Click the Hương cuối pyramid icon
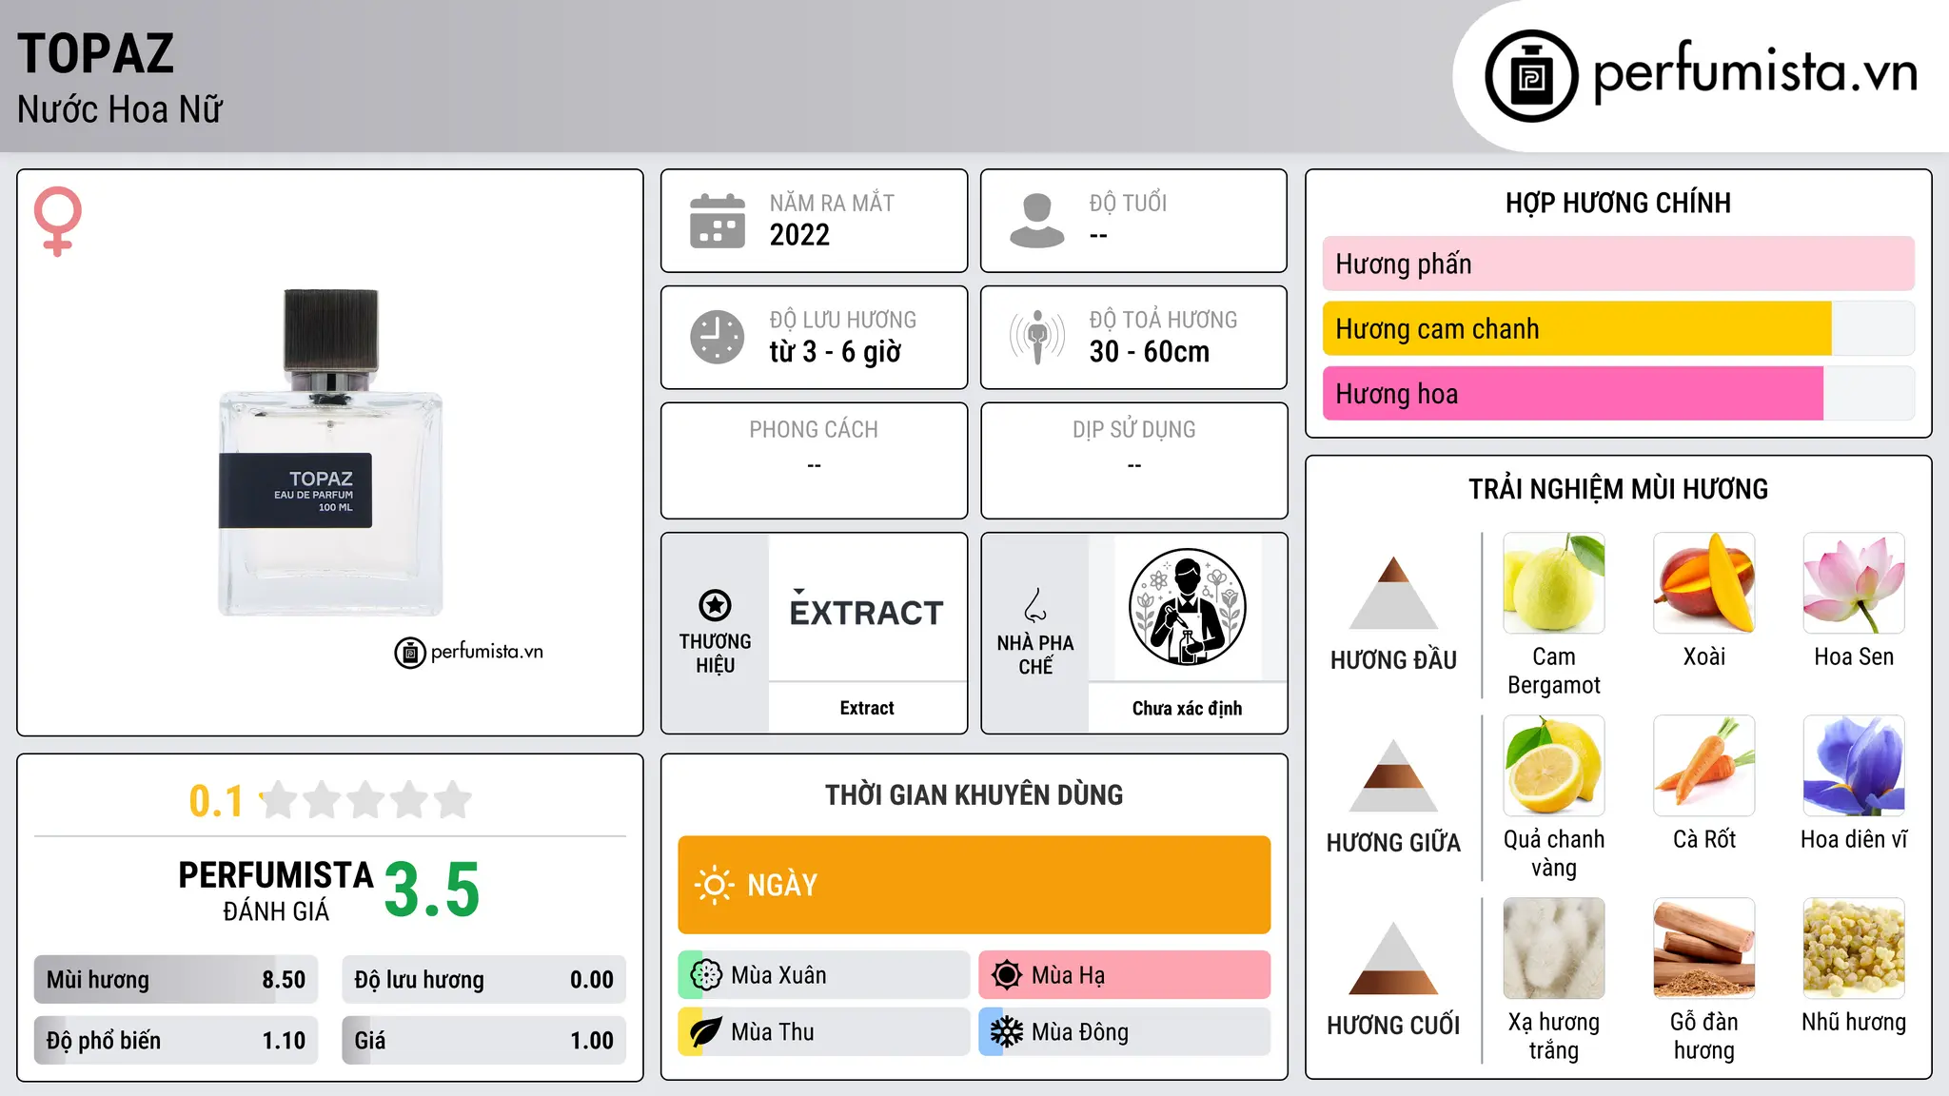1949x1096 pixels. [x=1393, y=958]
